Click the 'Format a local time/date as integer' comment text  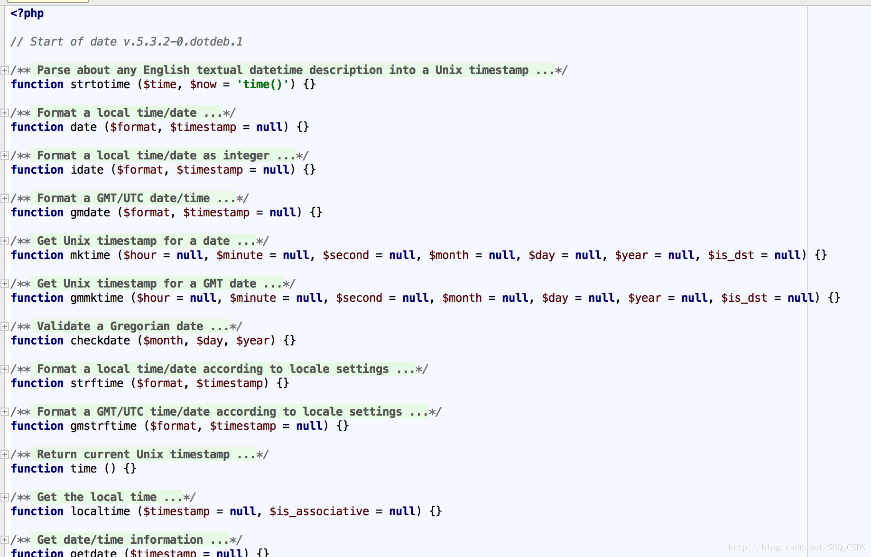[163, 156]
